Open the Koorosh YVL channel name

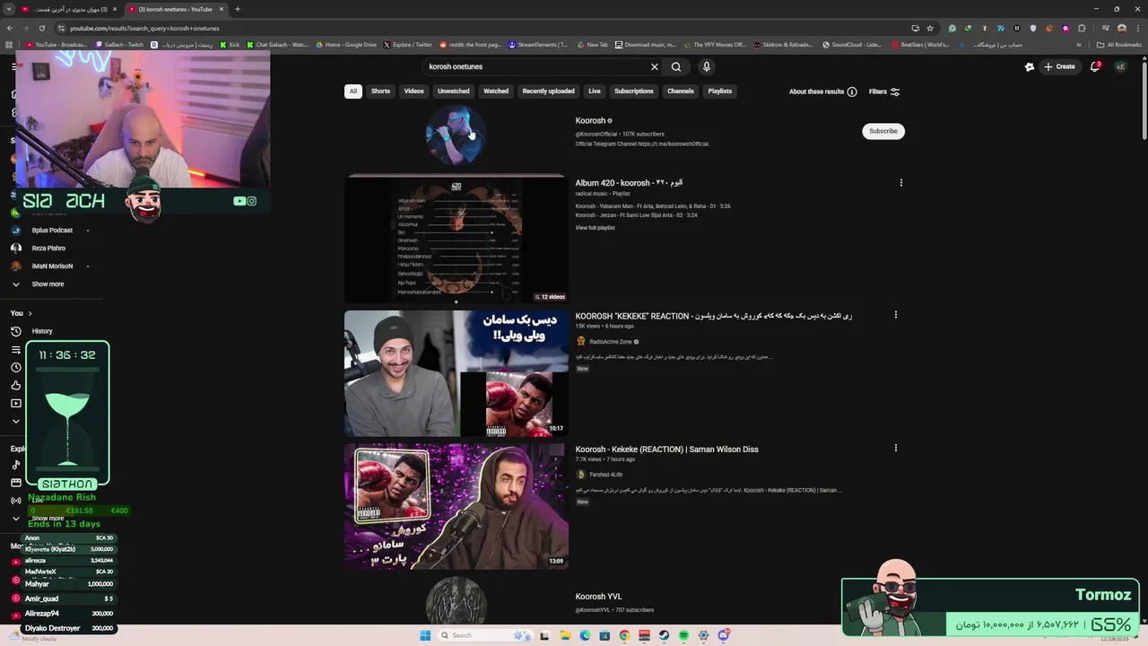tap(598, 597)
